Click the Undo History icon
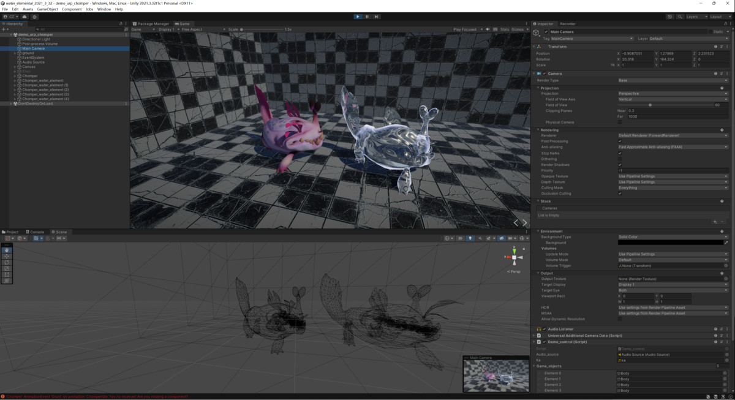The image size is (735, 400). click(x=669, y=17)
